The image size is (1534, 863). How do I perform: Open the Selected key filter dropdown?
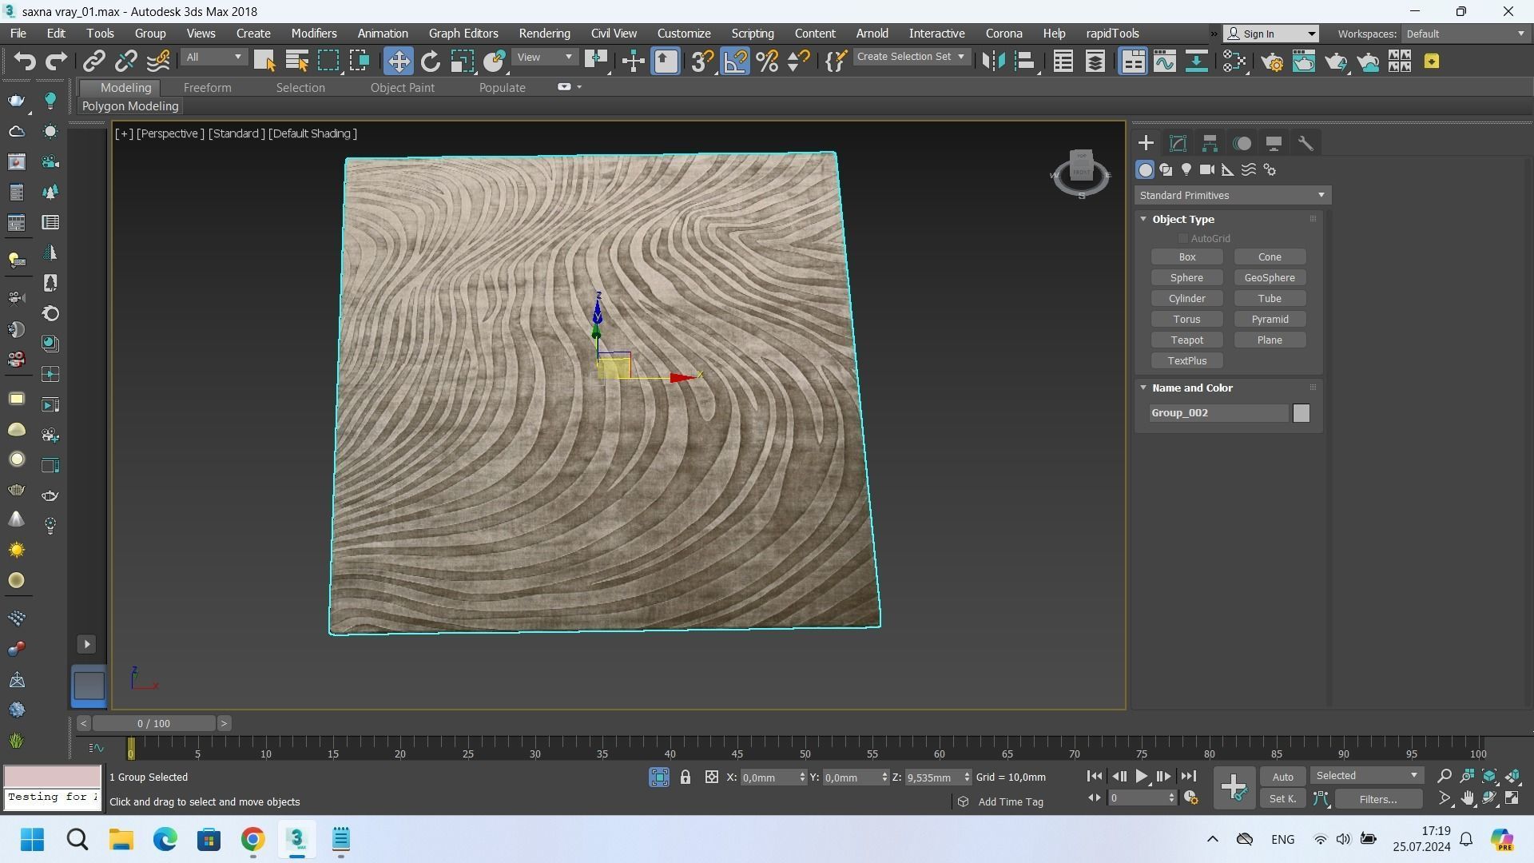[x=1366, y=776]
